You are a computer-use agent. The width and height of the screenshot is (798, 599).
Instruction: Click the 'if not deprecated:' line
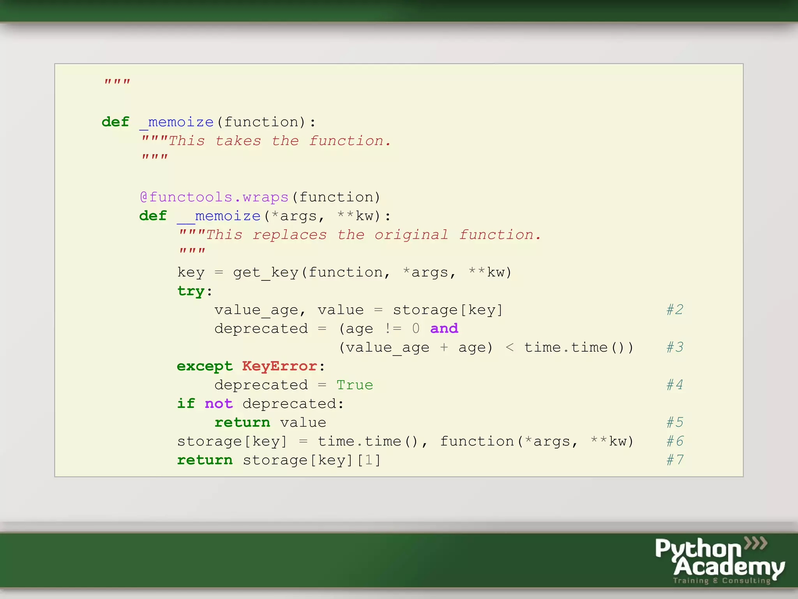261,404
